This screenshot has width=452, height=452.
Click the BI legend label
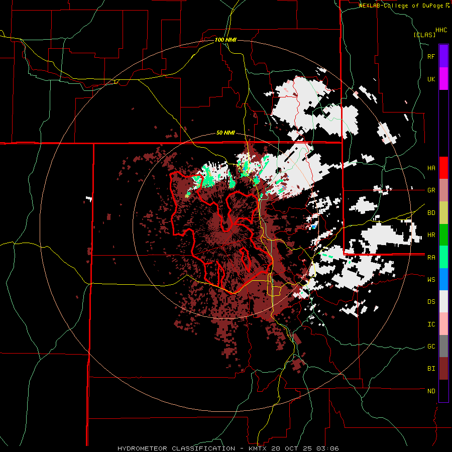click(x=431, y=369)
